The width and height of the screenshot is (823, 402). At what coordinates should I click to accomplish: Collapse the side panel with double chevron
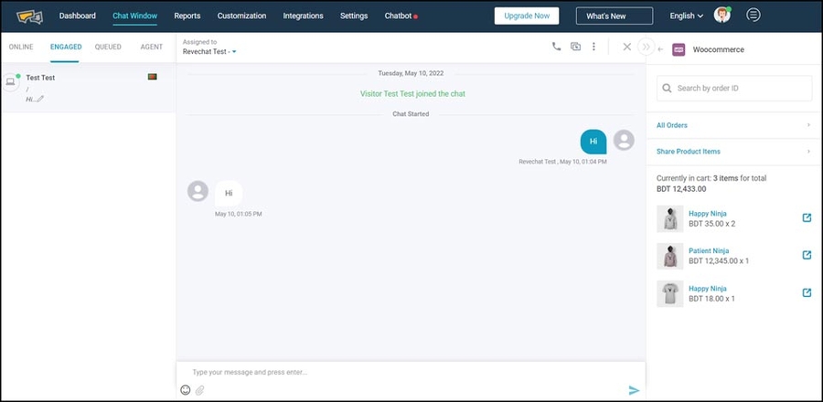646,47
